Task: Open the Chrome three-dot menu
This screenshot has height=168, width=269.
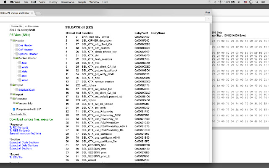Action: click(208, 19)
